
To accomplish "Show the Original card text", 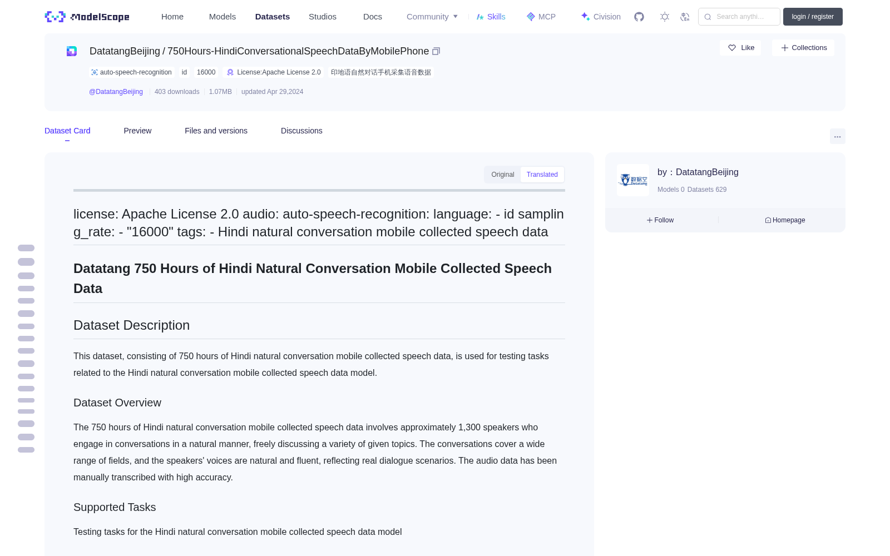I will (x=503, y=175).
